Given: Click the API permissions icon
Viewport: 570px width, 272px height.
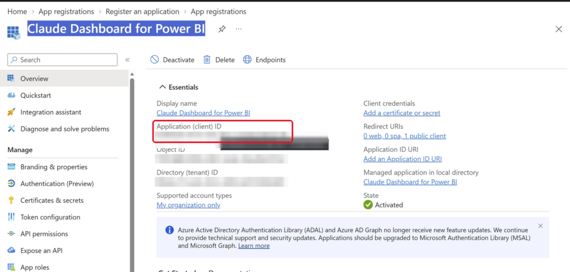Looking at the screenshot, I should pyautogui.click(x=11, y=234).
